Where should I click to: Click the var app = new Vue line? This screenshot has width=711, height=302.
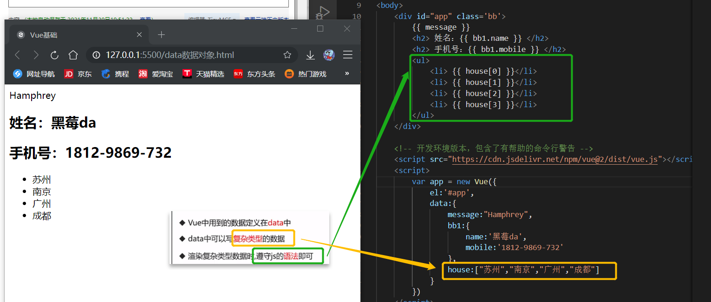[x=454, y=181]
